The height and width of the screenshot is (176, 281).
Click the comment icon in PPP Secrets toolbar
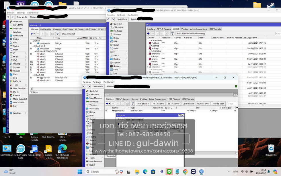click(167, 34)
